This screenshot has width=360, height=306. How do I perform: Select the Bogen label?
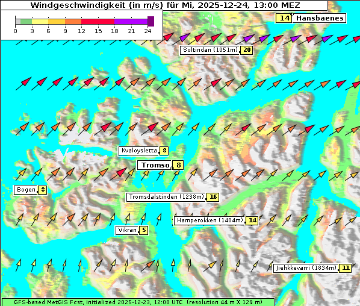pyautogui.click(x=26, y=190)
